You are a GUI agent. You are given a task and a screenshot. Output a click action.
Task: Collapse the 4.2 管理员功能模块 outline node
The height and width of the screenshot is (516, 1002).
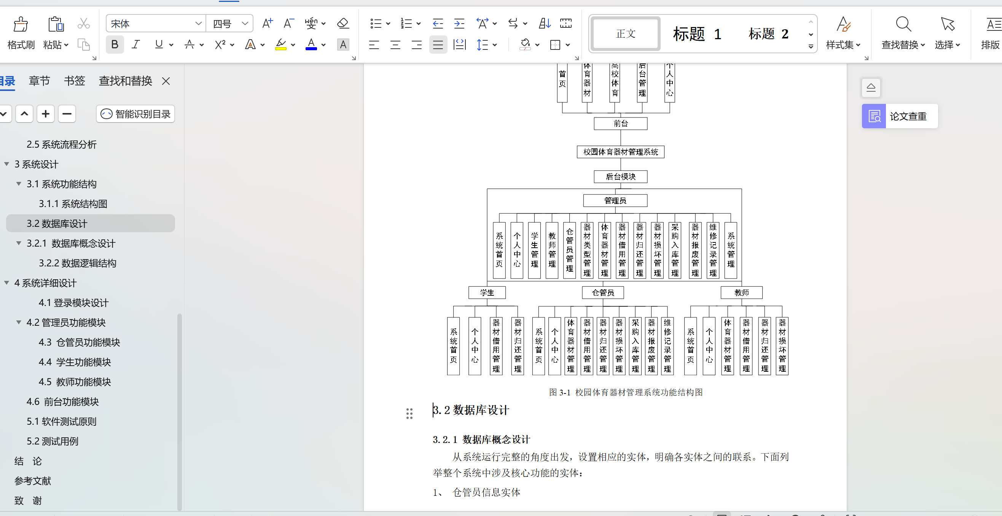(x=19, y=322)
